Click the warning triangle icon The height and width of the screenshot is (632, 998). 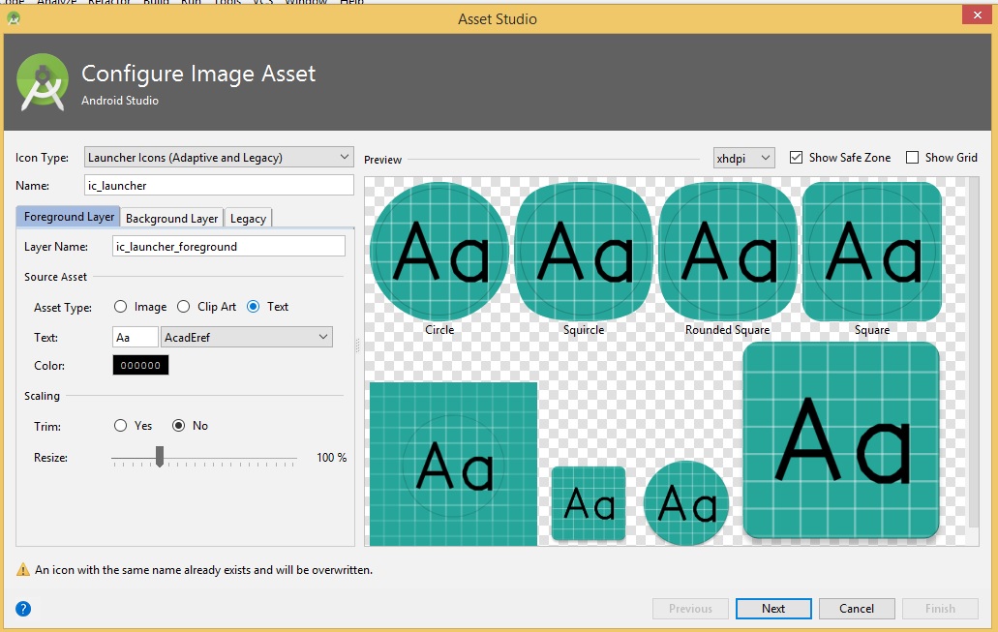(x=23, y=570)
